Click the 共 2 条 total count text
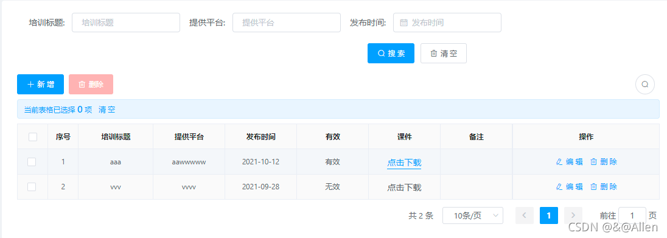Image resolution: width=667 pixels, height=238 pixels. (421, 216)
